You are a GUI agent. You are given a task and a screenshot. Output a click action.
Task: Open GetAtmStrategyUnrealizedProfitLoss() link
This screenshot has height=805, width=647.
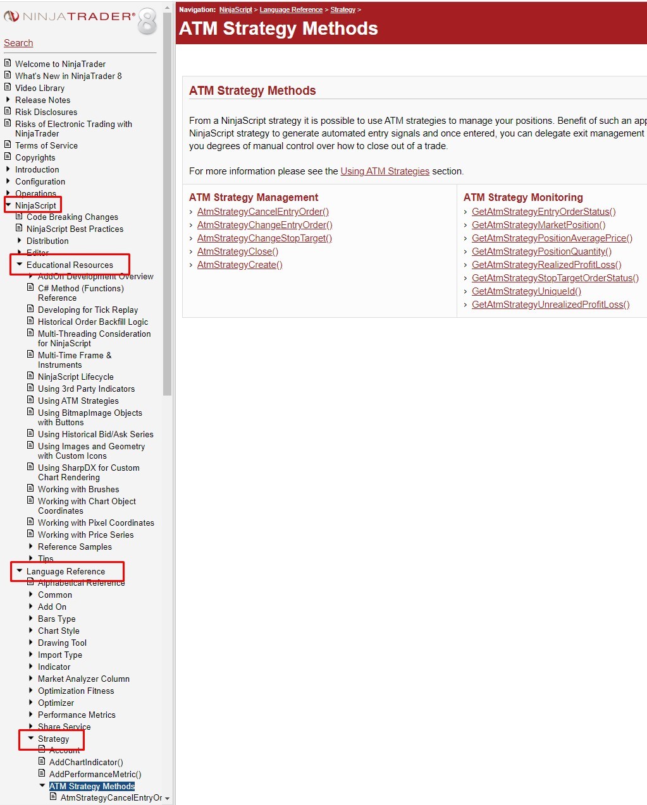coord(551,305)
